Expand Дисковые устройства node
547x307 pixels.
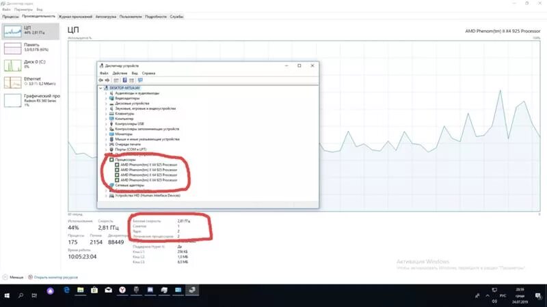coord(106,104)
